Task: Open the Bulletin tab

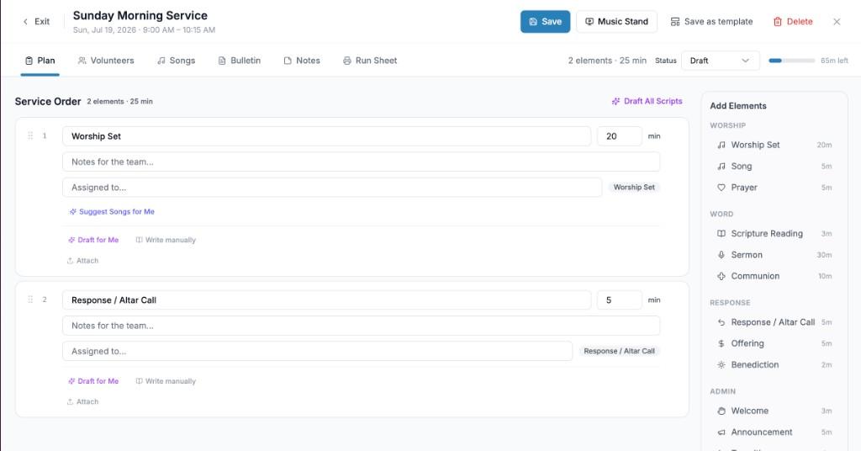Action: click(240, 61)
